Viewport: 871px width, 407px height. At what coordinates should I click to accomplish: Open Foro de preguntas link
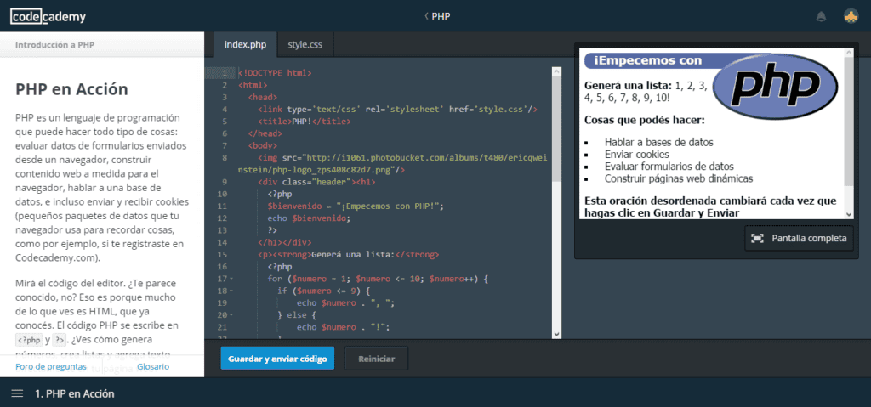tap(51, 366)
